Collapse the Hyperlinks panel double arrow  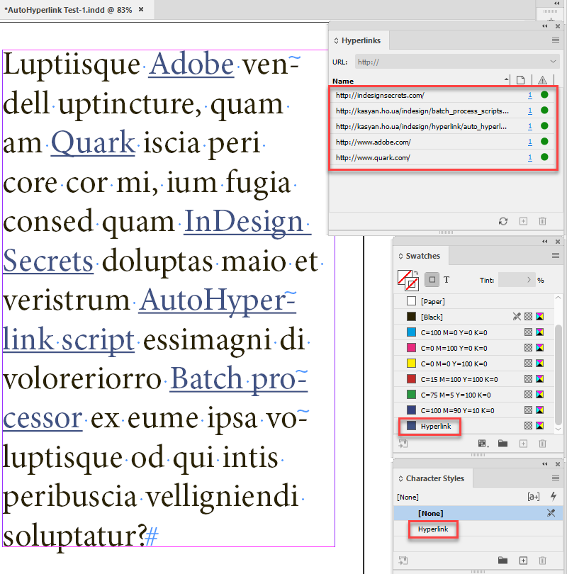544,26
